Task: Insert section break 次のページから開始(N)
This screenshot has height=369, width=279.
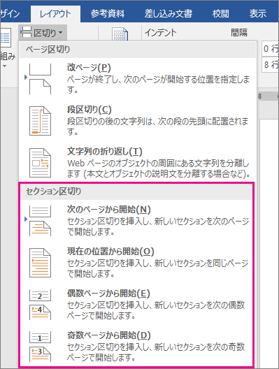Action: point(136,221)
